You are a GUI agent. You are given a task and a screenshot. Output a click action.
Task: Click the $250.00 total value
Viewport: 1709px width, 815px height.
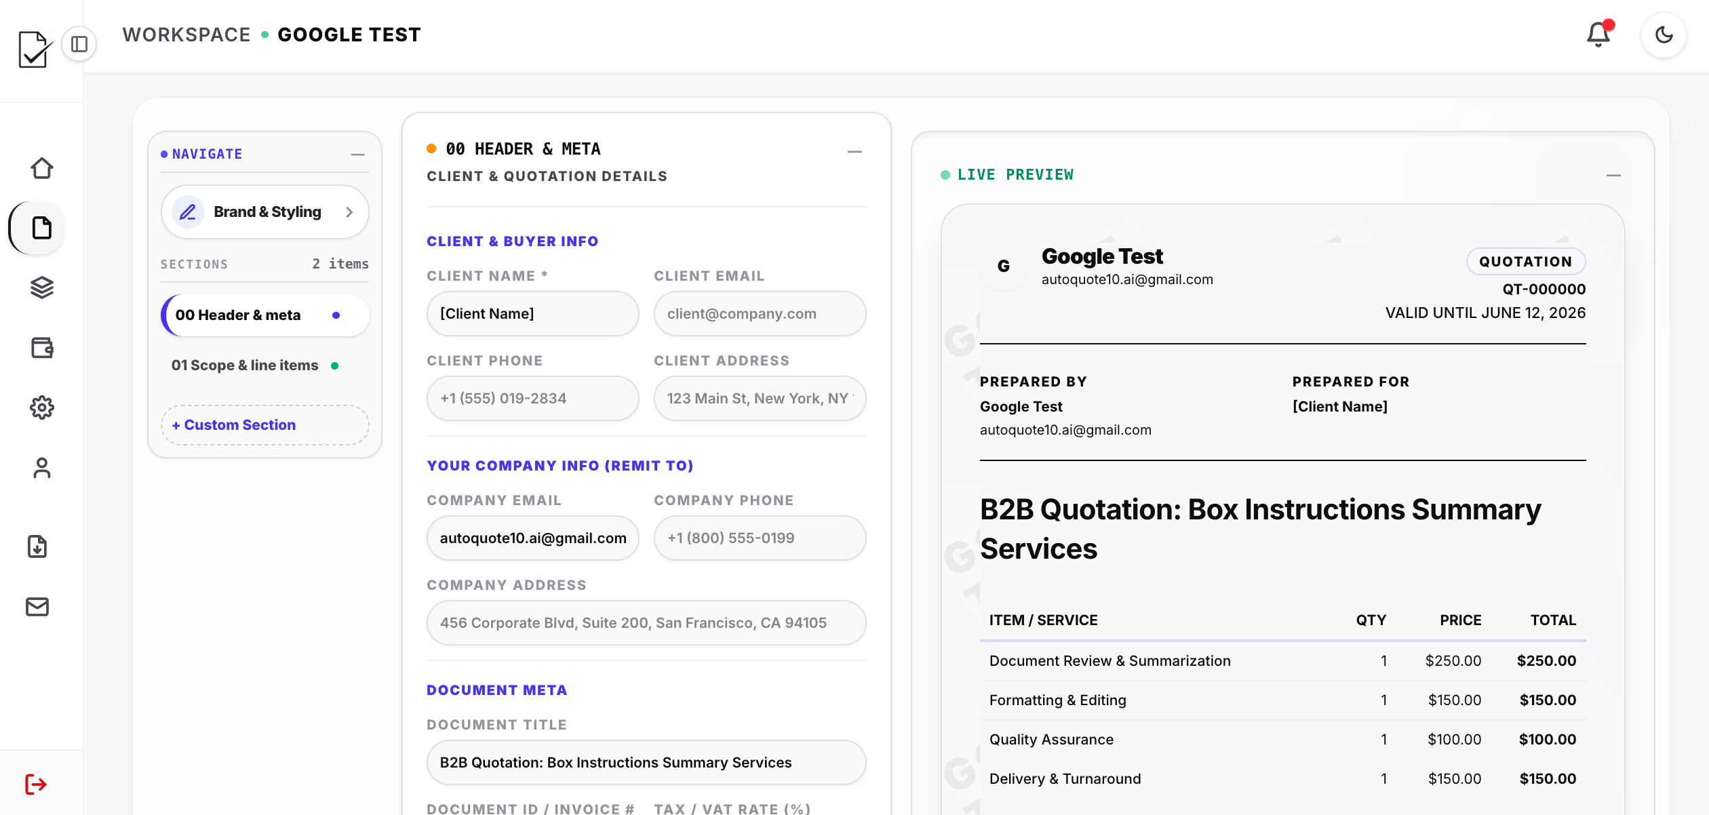coord(1546,661)
